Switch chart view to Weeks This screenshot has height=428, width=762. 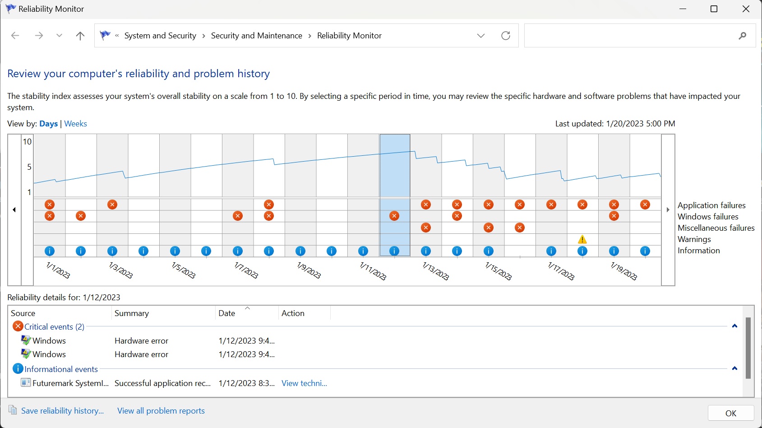click(76, 124)
